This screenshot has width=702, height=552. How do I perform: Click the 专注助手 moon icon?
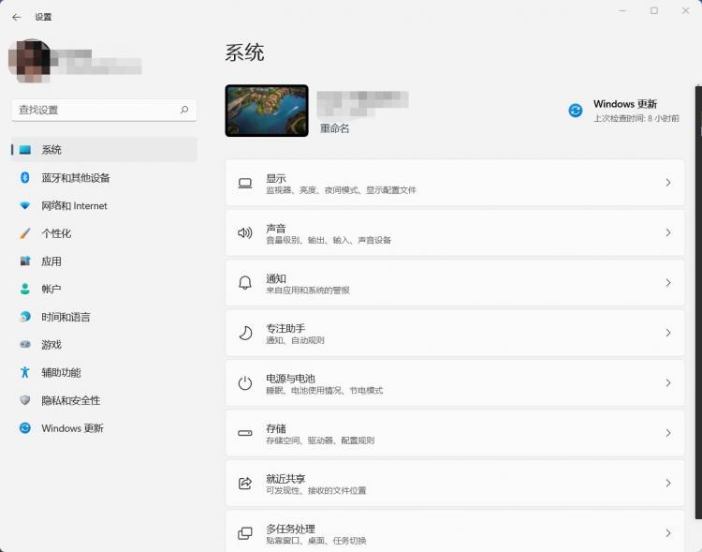245,333
